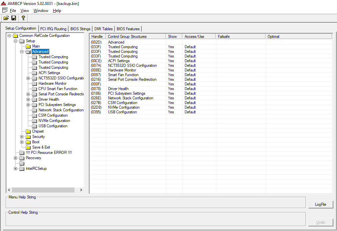Click tree scrollbar left arrow
This screenshot has width=337, height=231.
[9, 190]
